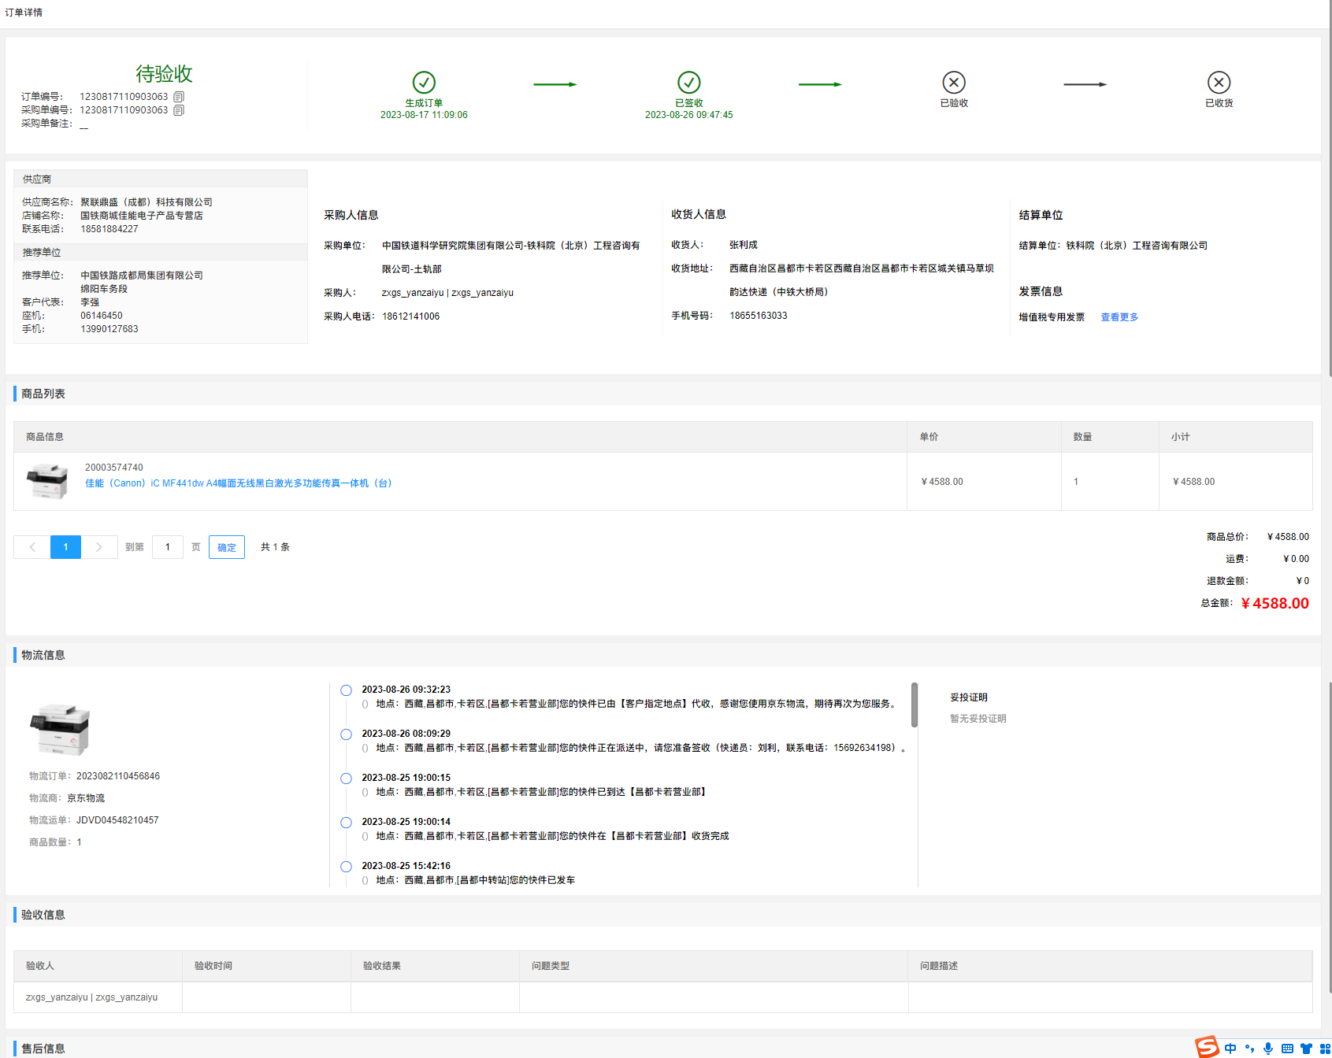Click mobile number 13990127683
The height and width of the screenshot is (1058, 1332).
109,329
